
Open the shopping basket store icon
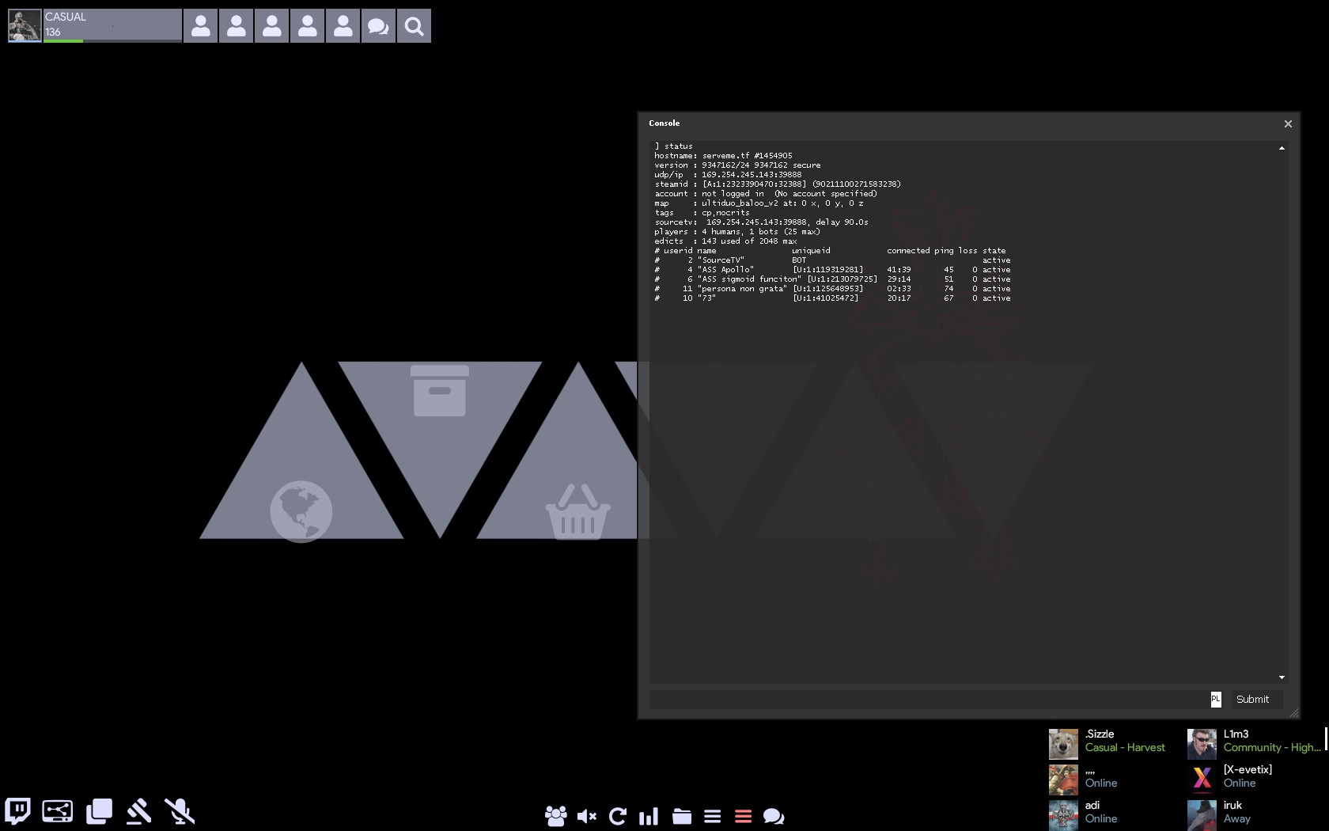click(x=577, y=513)
